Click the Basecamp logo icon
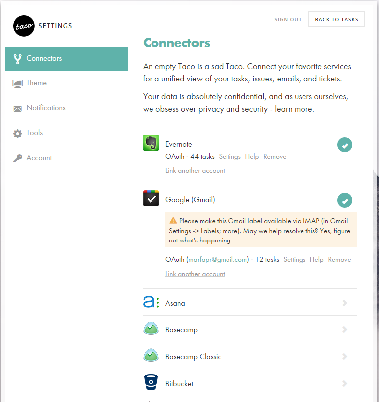 pos(151,328)
